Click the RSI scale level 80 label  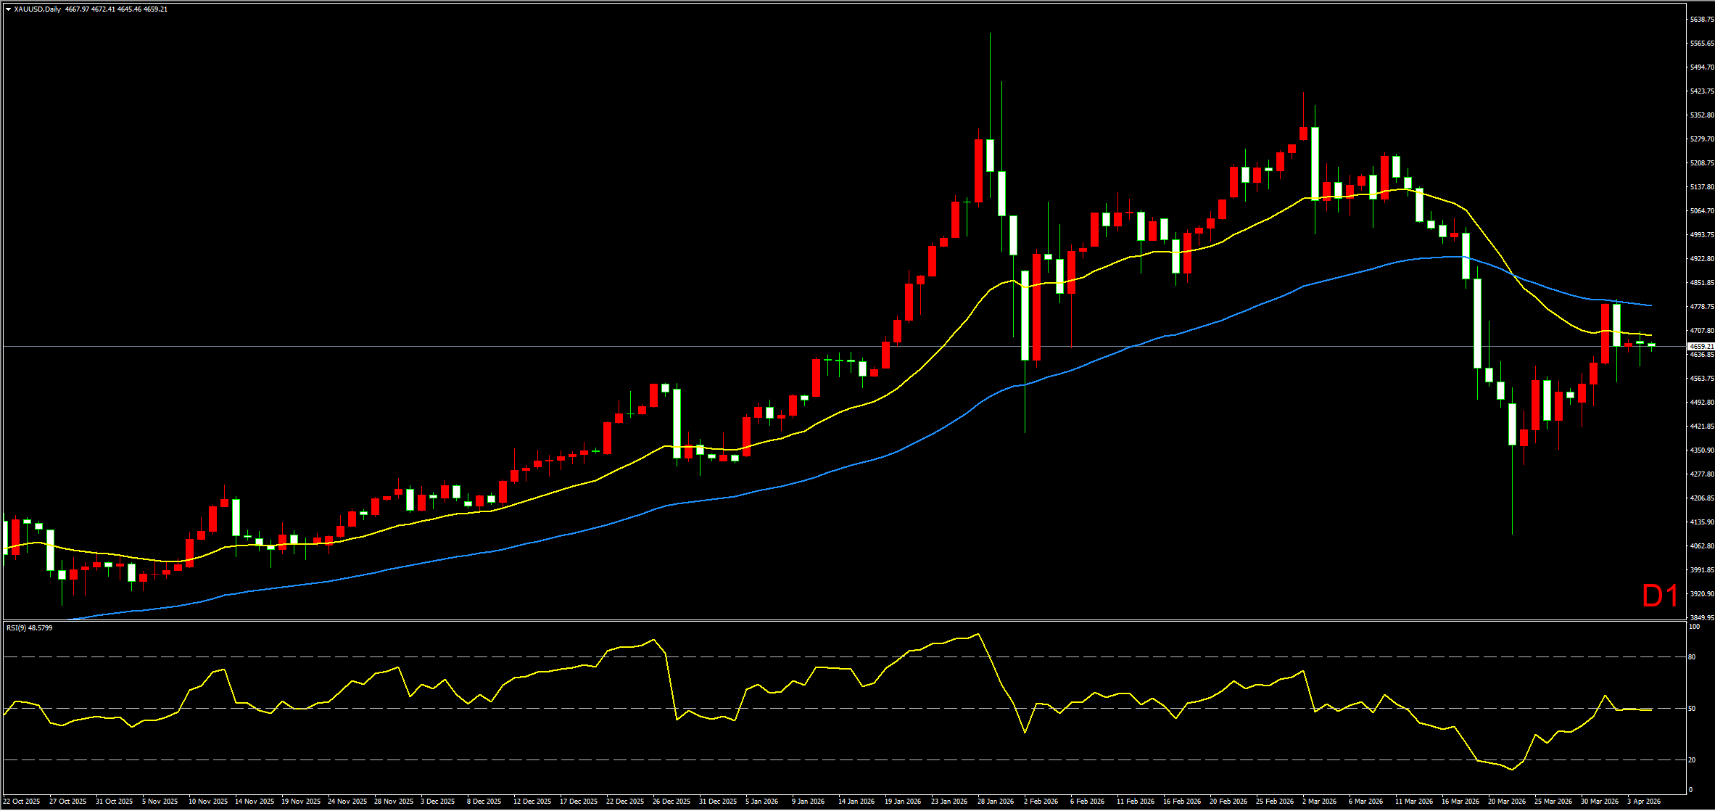(x=1692, y=657)
